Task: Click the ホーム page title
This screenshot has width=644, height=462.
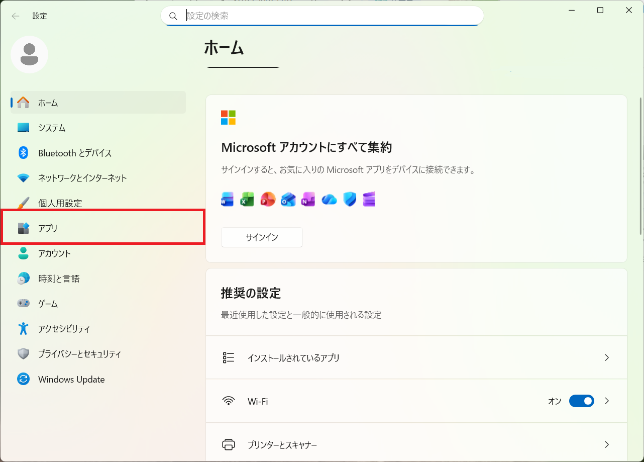Action: (224, 48)
